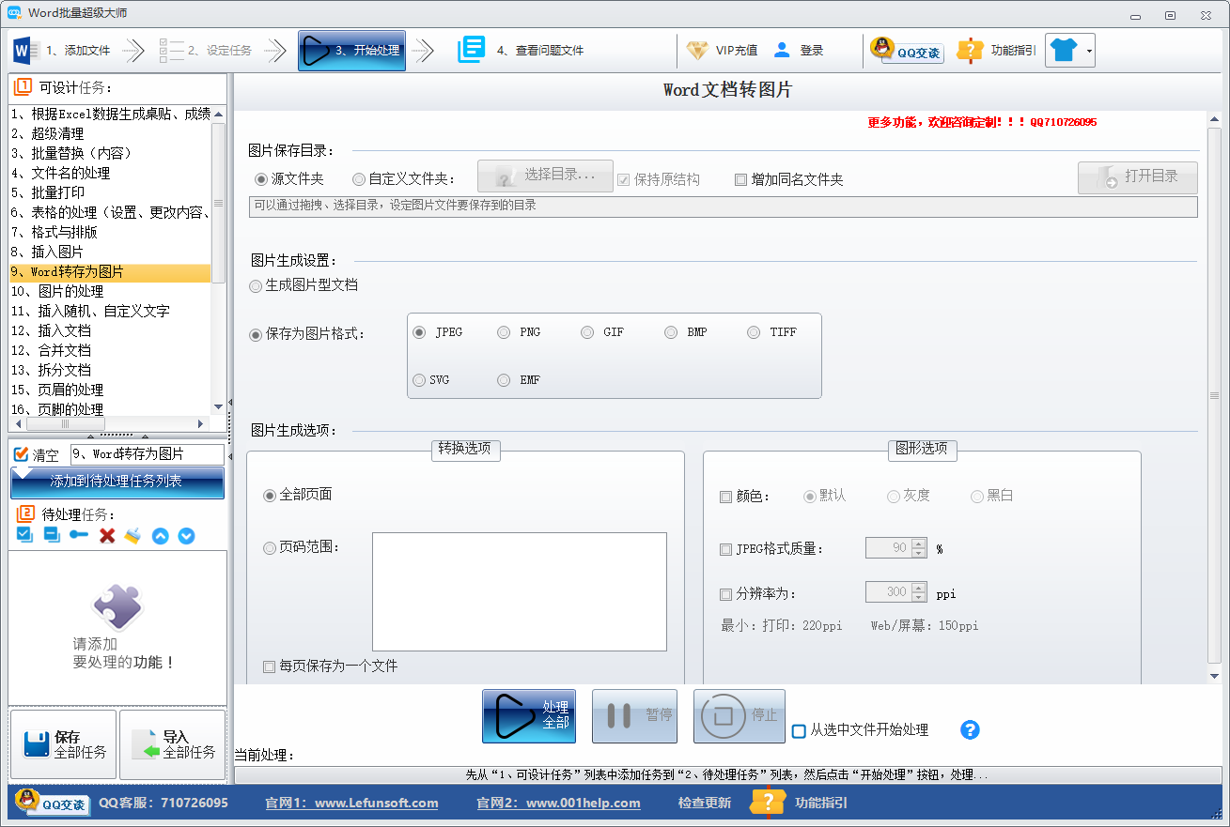Image resolution: width=1230 pixels, height=827 pixels.
Task: Click 处理全部 button
Action: 529,716
